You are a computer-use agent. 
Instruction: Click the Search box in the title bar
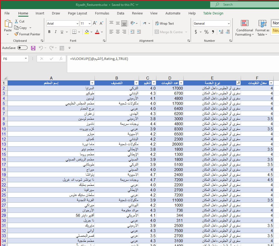(x=244, y=5)
